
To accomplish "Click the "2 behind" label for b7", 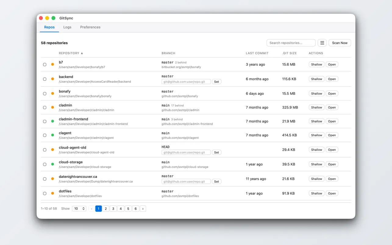I will pyautogui.click(x=181, y=62).
